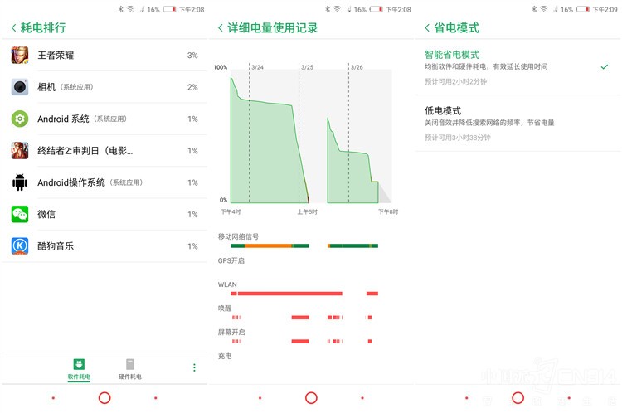The height and width of the screenshot is (413, 622).
Task: Tap the 移动网络信号 signal strength bar
Action: pyautogui.click(x=304, y=246)
